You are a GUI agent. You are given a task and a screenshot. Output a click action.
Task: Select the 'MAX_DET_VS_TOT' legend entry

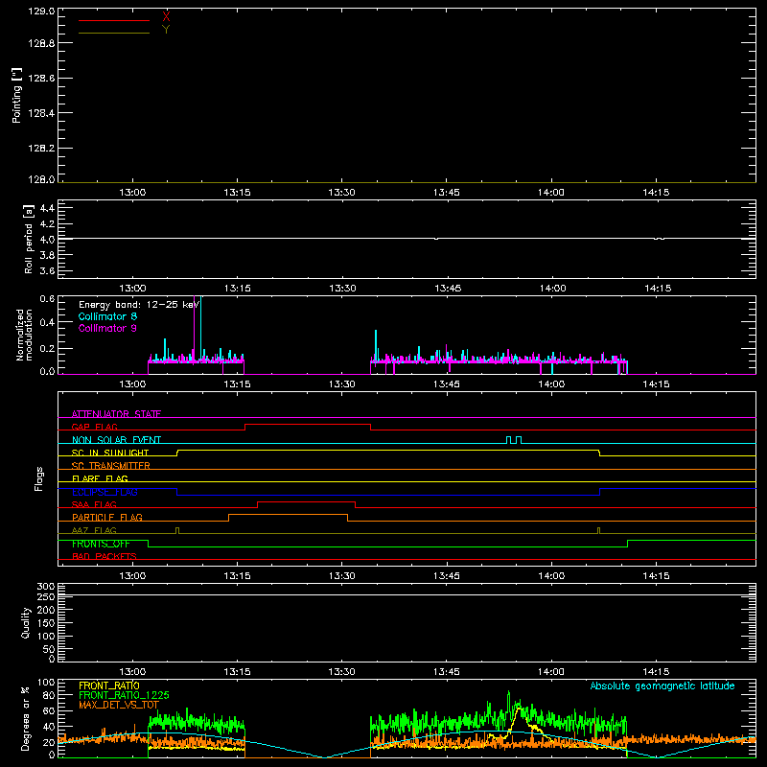119,705
